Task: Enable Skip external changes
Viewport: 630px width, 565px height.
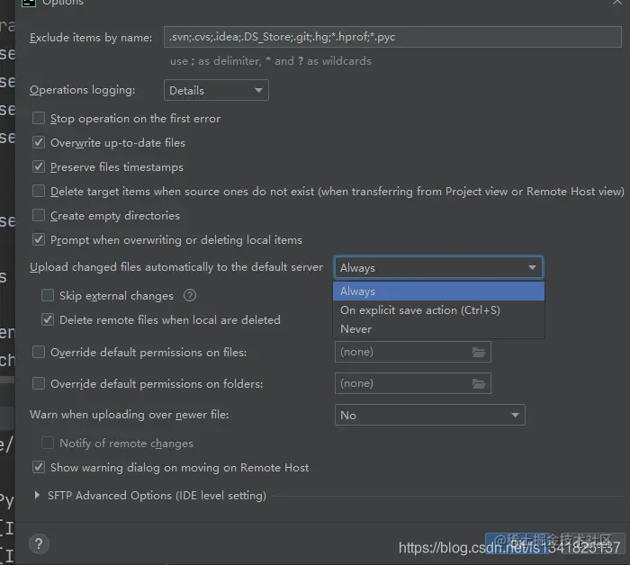Action: (x=48, y=296)
